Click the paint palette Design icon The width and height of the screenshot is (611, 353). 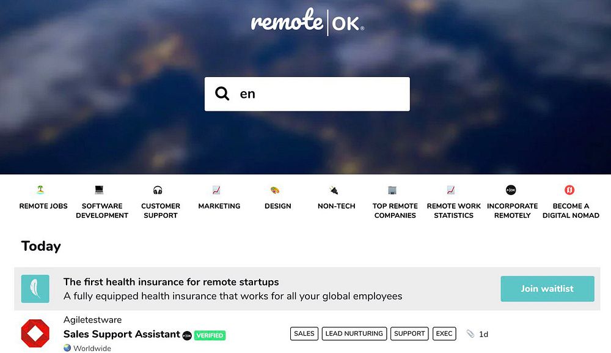275,190
